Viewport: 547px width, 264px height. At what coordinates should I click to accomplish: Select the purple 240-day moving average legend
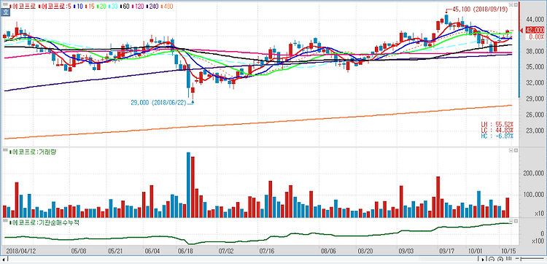[x=153, y=7]
